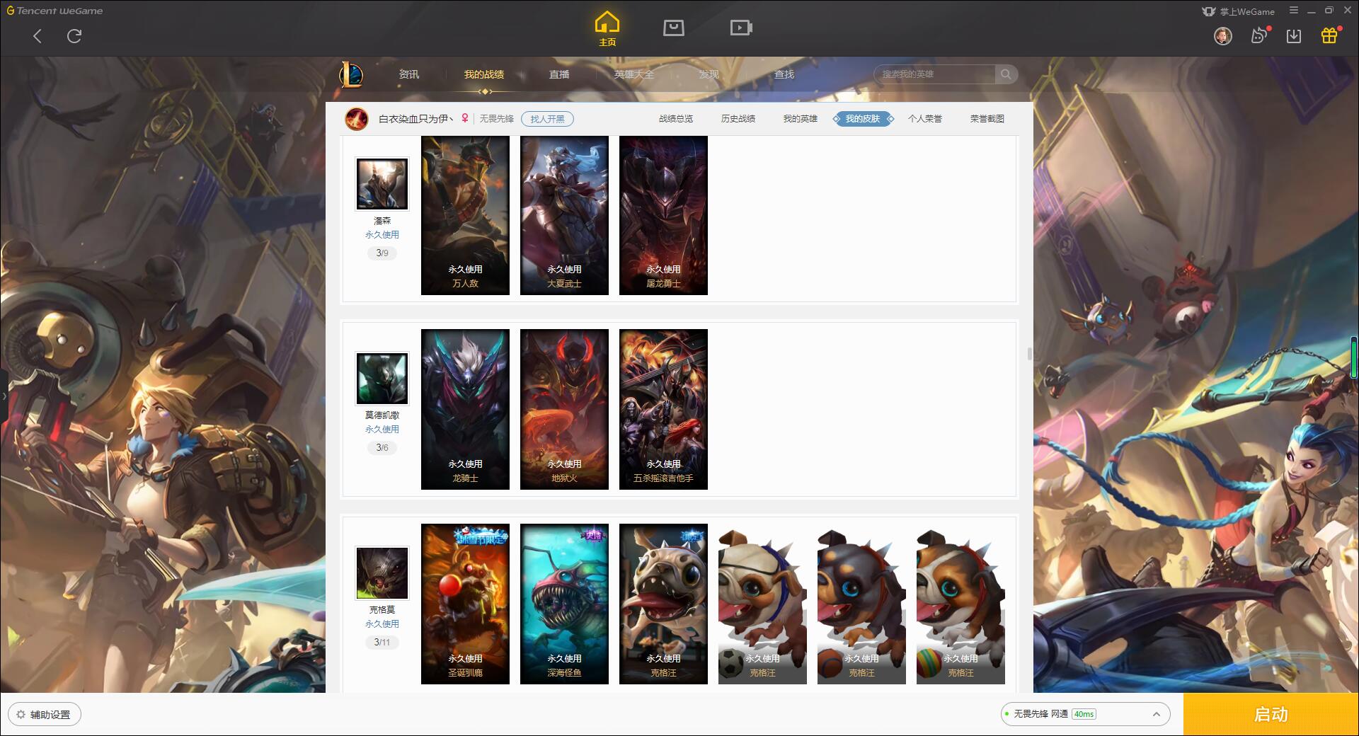Expand the server selector 无畏先锋 网通

(1084, 714)
